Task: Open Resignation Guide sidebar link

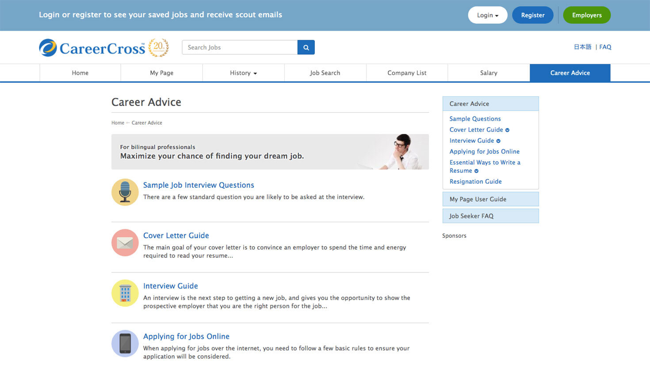Action: 475,182
